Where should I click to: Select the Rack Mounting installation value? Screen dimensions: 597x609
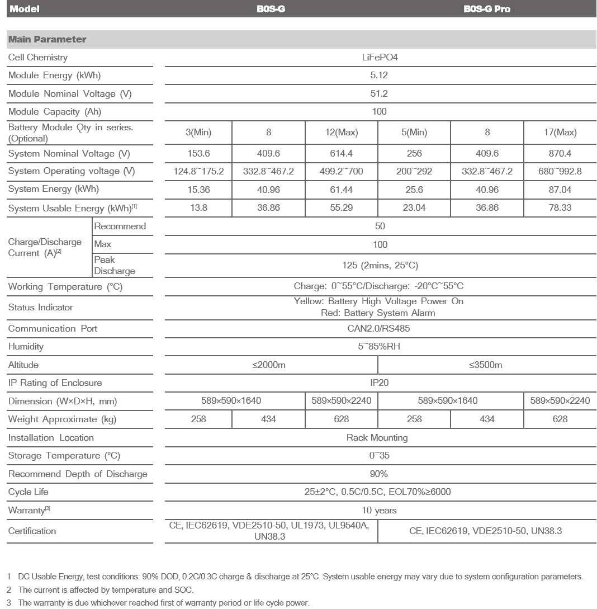tap(377, 438)
